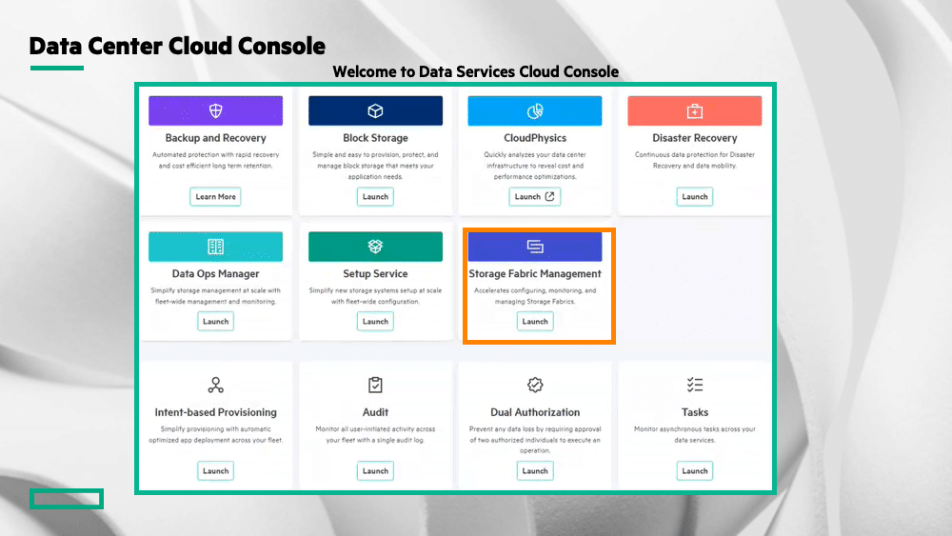Screen dimensions: 952x536
Task: Select the 'Audit' card title
Action: coord(375,412)
